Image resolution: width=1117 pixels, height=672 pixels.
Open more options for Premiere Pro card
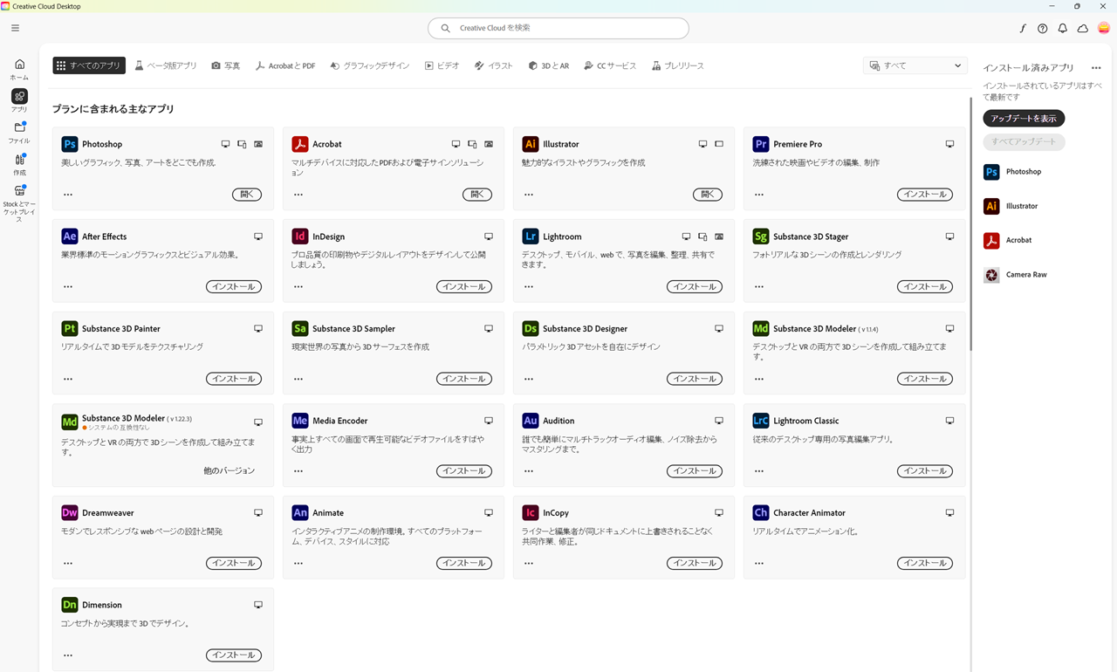(759, 195)
